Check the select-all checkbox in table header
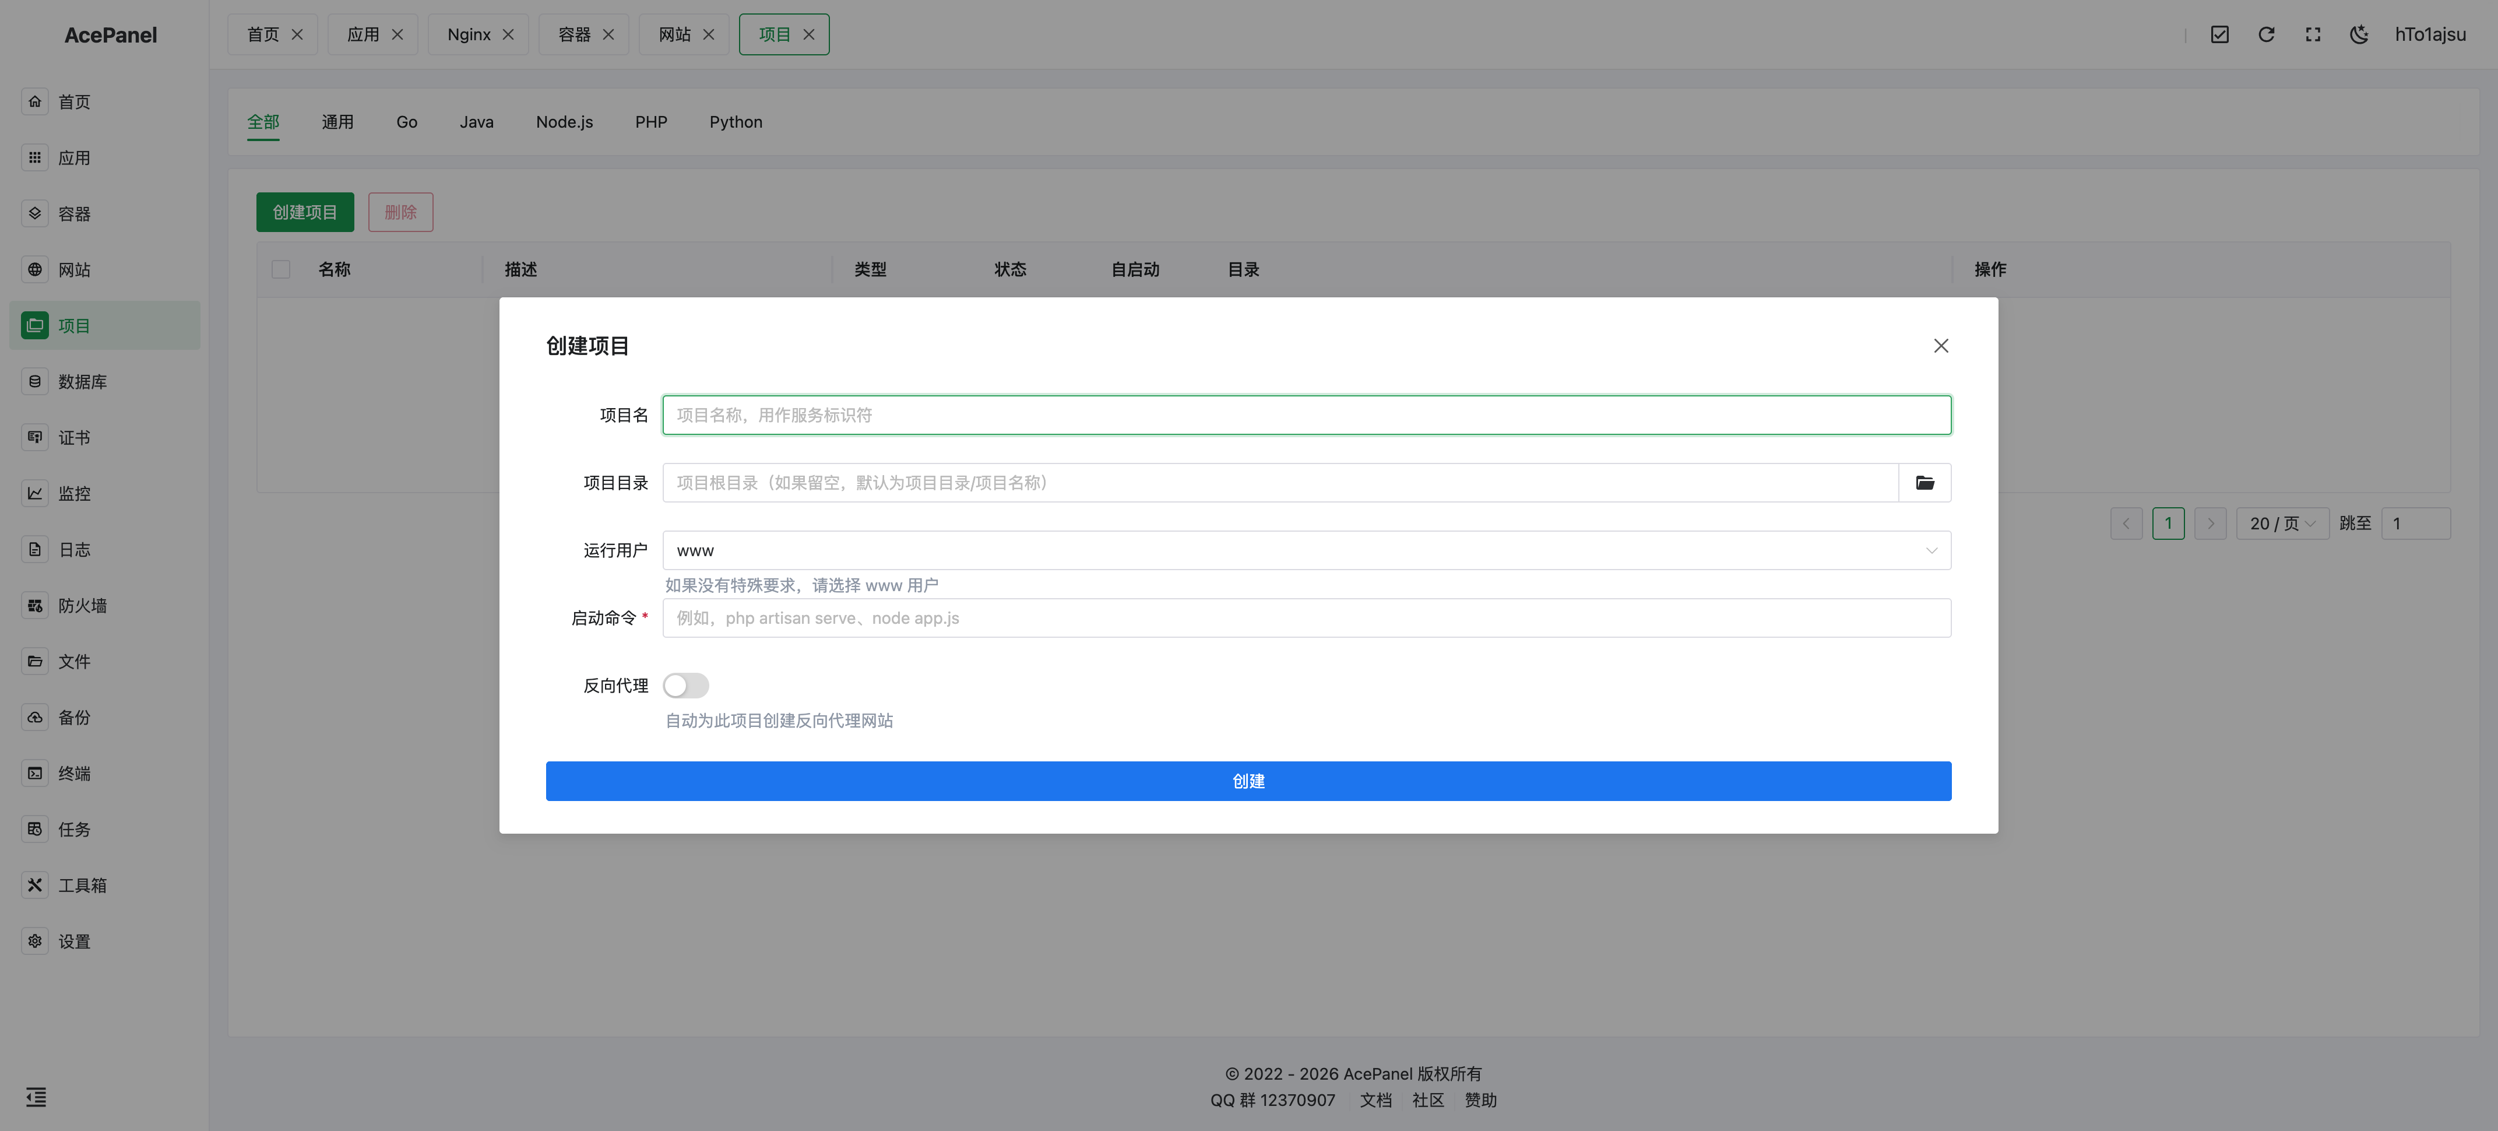Image resolution: width=2498 pixels, height=1131 pixels. click(282, 270)
